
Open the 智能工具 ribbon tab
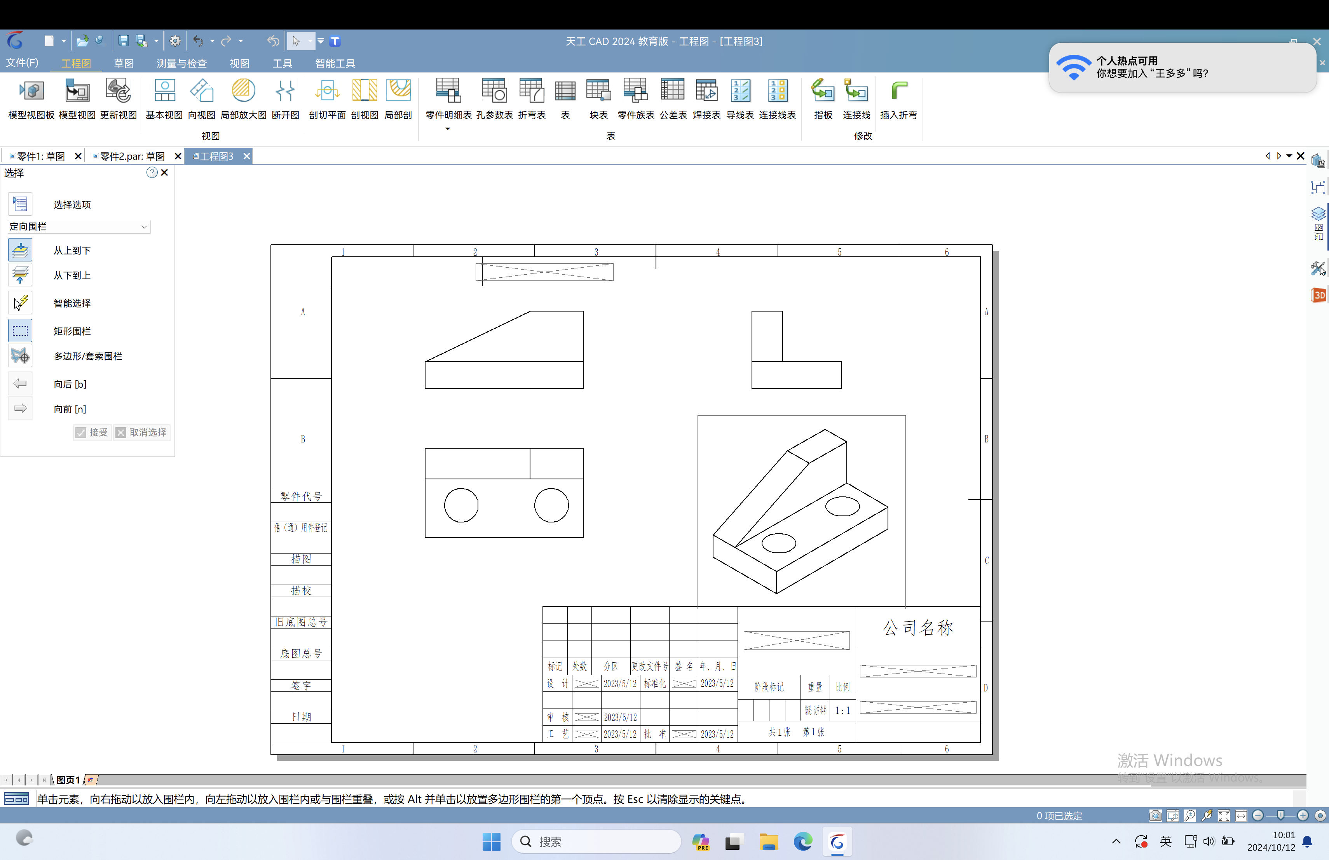(x=335, y=63)
